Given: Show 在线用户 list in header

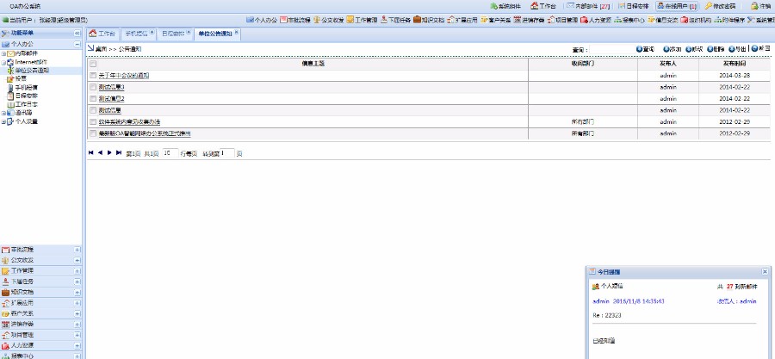Looking at the screenshot, I should pyautogui.click(x=677, y=6).
